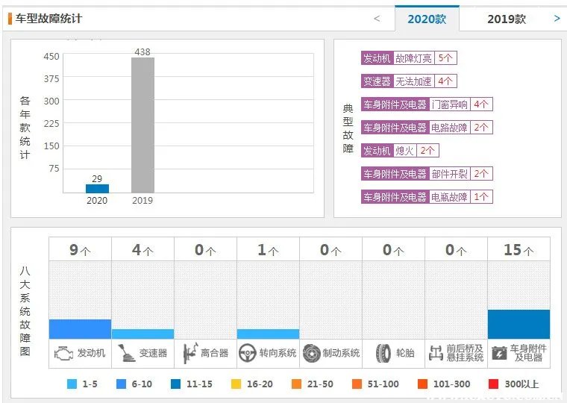The image size is (567, 403).
Task: Click the transmission (变速器) gear shift icon
Action: (125, 353)
